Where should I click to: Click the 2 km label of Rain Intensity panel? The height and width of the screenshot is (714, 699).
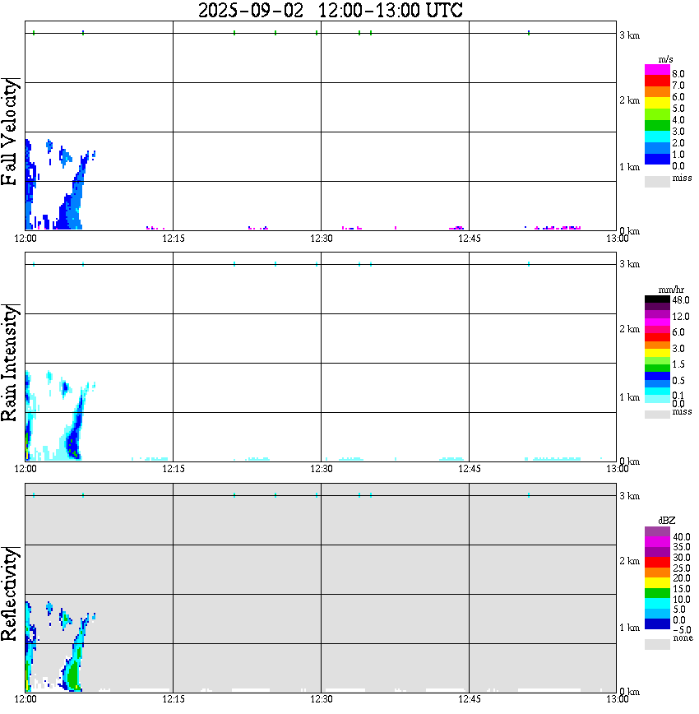(629, 329)
